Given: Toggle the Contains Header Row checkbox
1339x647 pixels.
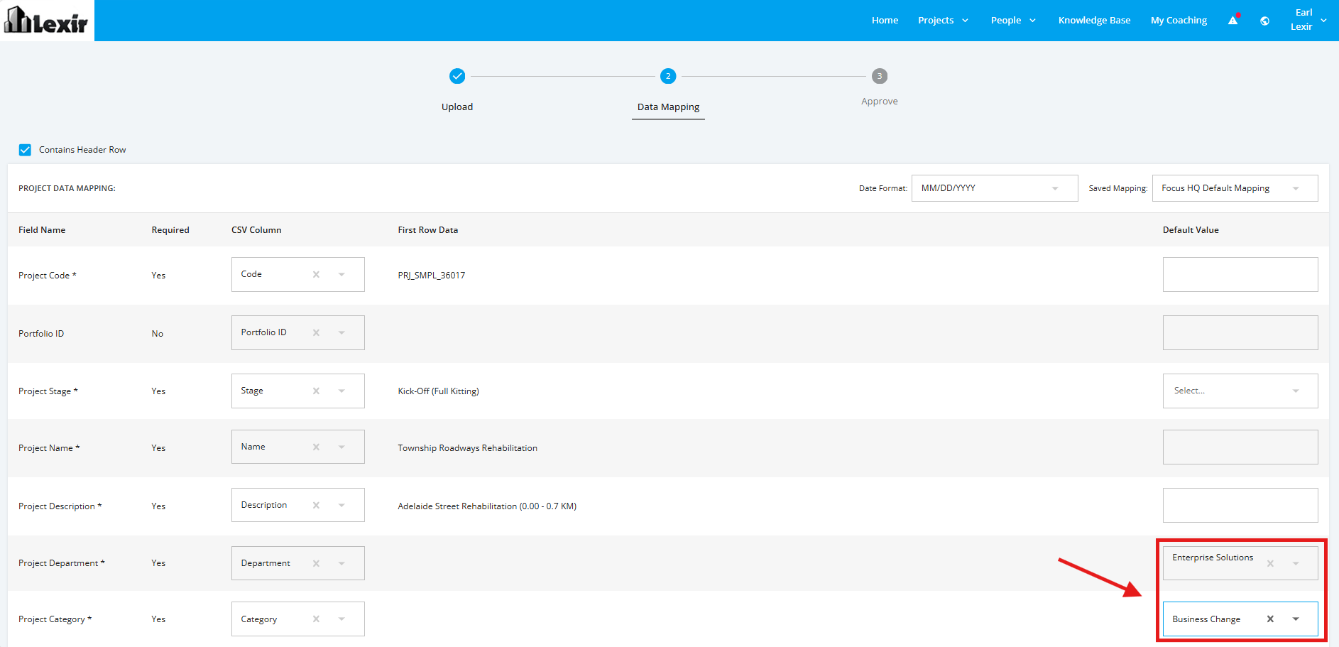Looking at the screenshot, I should pyautogui.click(x=25, y=150).
